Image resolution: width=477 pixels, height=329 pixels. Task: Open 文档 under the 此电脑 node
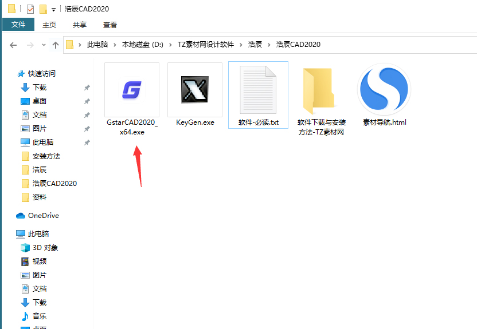[x=40, y=288]
